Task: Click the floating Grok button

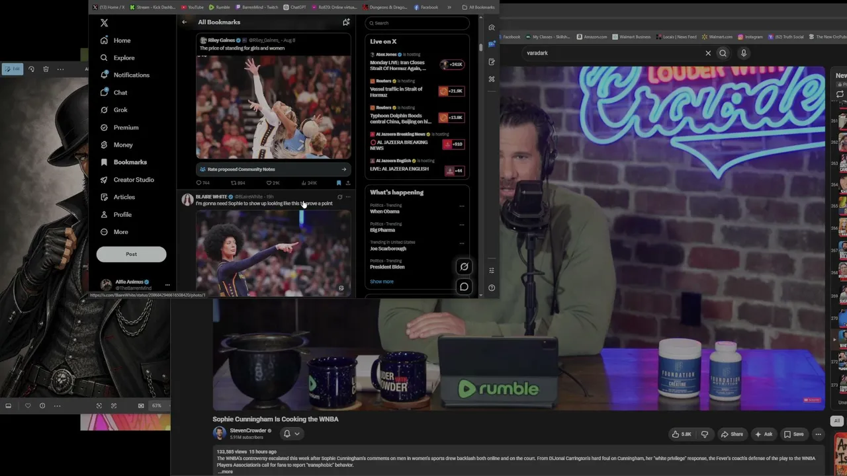Action: click(x=464, y=267)
